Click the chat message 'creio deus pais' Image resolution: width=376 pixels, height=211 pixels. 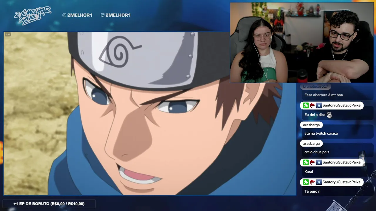317,152
